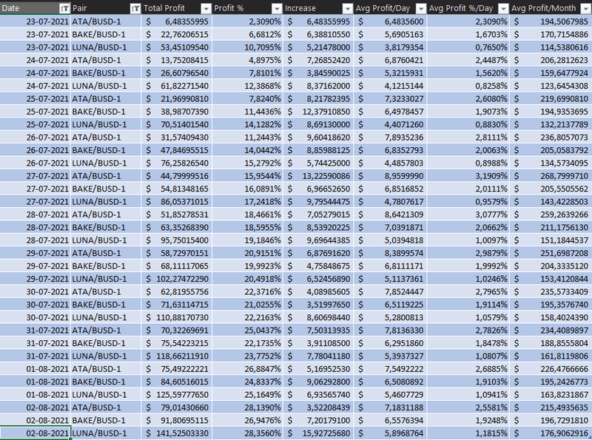Select Total Profit cell 91,80695115
Screen dimensions: 592x440
pyautogui.click(x=177, y=420)
